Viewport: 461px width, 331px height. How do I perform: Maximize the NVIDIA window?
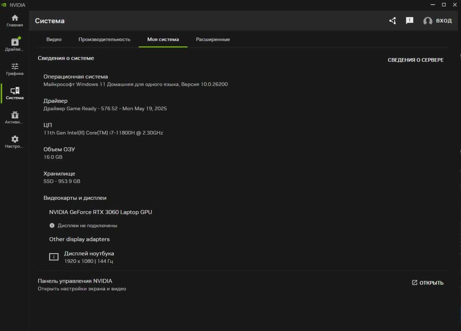[x=444, y=5]
